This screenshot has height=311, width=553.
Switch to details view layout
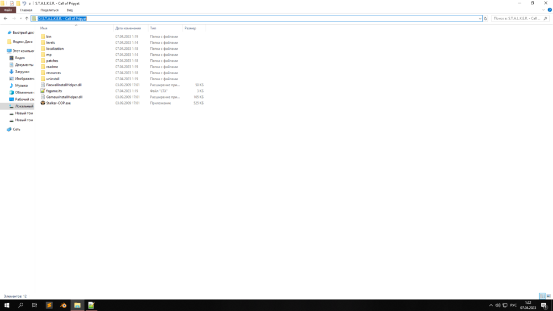[542, 296]
